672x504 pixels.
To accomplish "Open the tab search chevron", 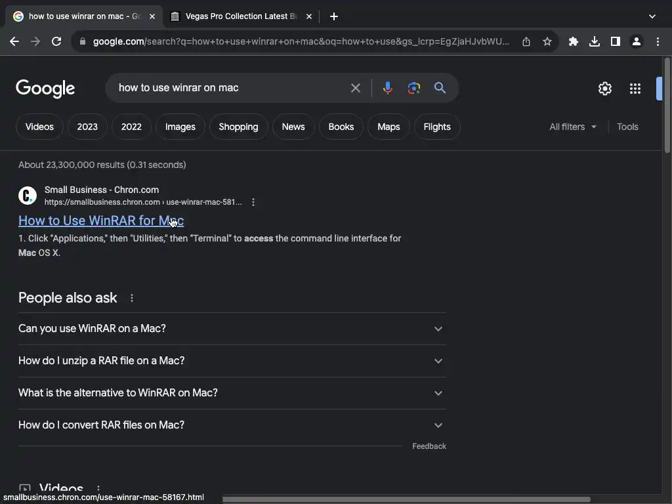I will pyautogui.click(x=652, y=16).
